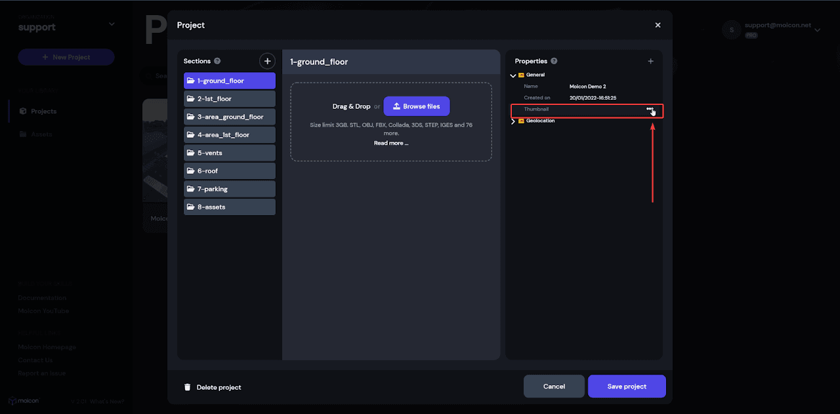Click the add section plus icon
The height and width of the screenshot is (414, 840).
pyautogui.click(x=267, y=61)
